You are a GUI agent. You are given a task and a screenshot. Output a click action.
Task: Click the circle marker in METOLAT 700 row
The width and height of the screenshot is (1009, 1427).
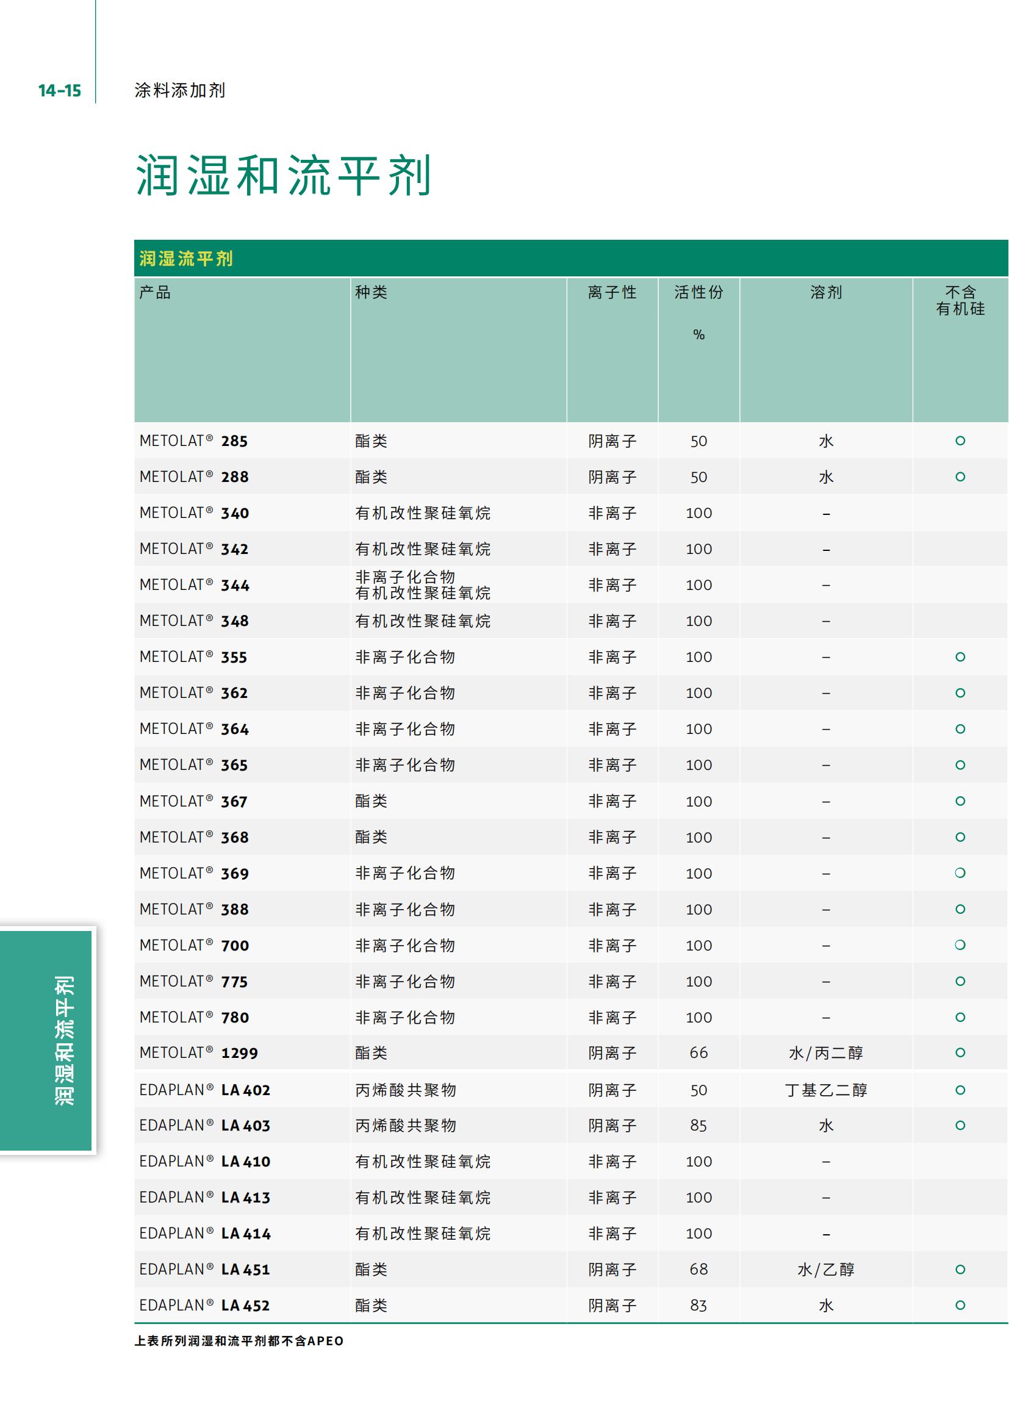click(x=960, y=944)
